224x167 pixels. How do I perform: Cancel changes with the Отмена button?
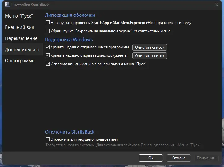[178, 158]
